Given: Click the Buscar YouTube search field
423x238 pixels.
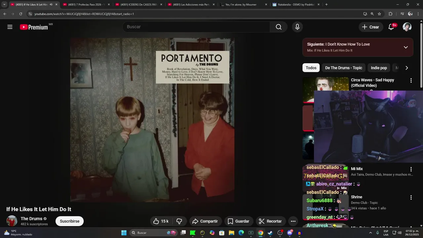Looking at the screenshot, I should [x=196, y=27].
